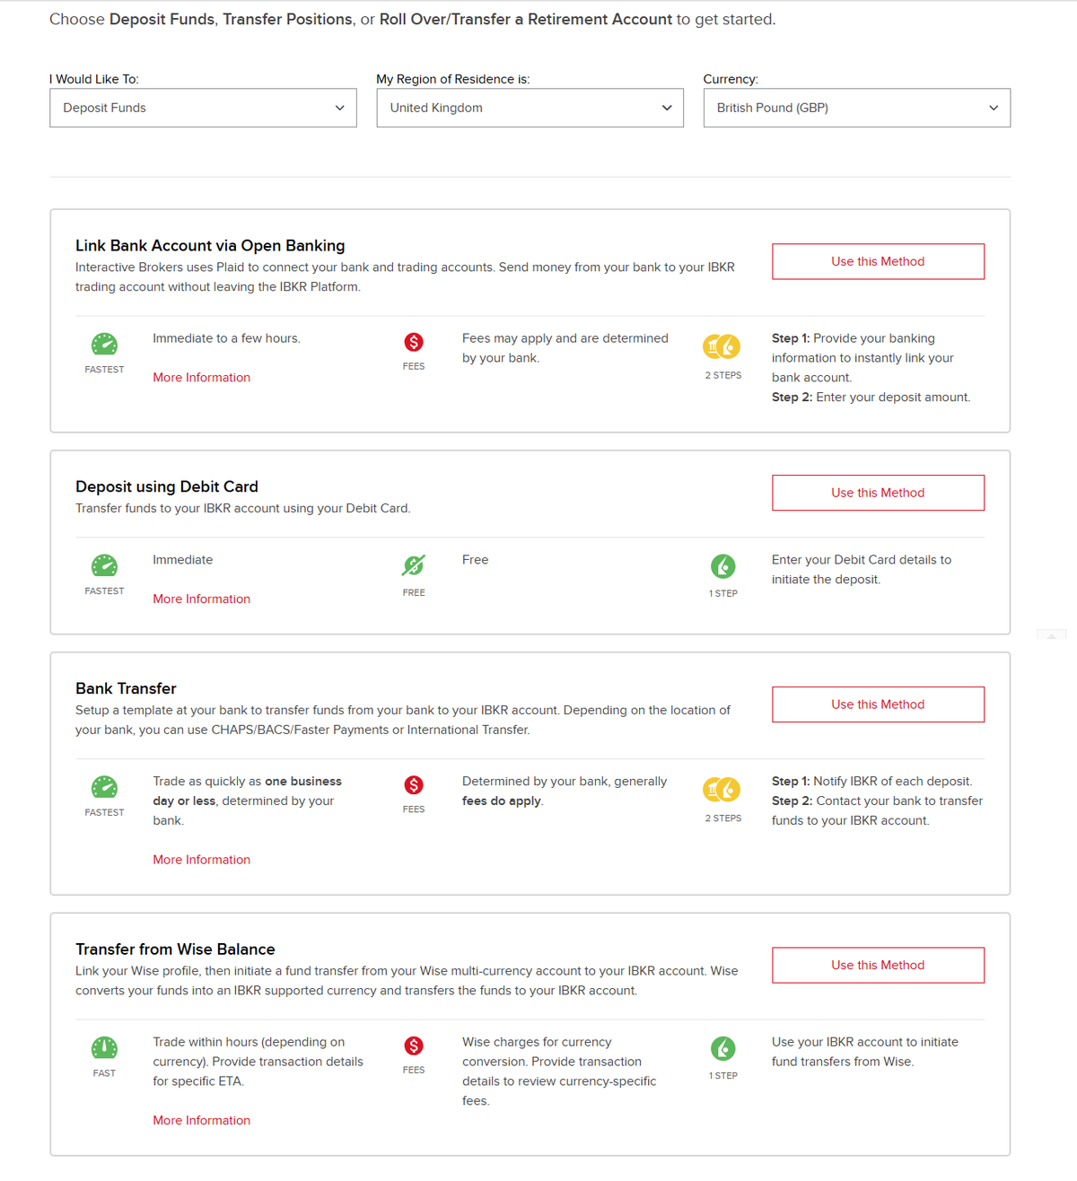The image size is (1077, 1181).
Task: Open the Currency British Pound (GBP) dropdown
Action: tap(856, 108)
